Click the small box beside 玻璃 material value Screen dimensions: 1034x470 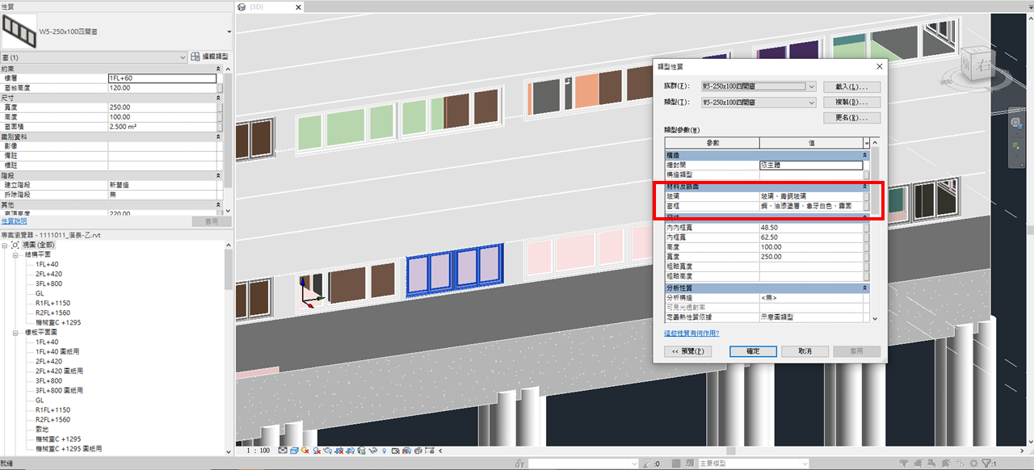(867, 195)
